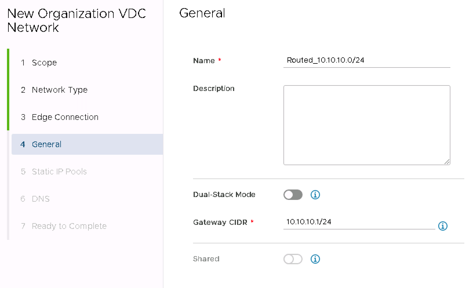
Task: Go to step 1 Scope
Action: (x=44, y=63)
